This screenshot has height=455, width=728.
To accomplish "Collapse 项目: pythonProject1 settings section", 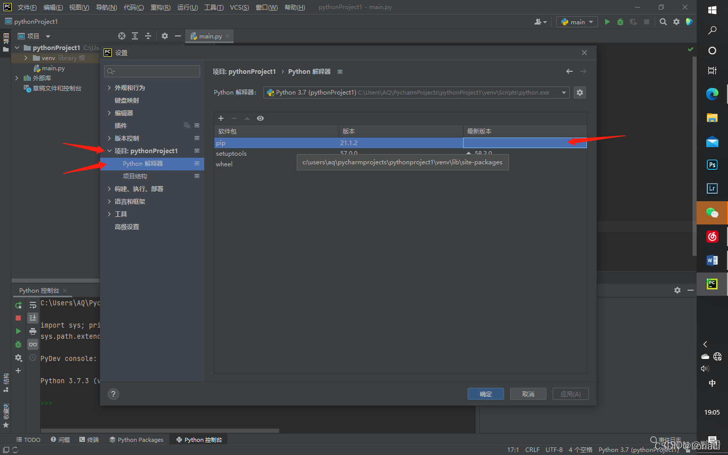I will click(x=109, y=151).
